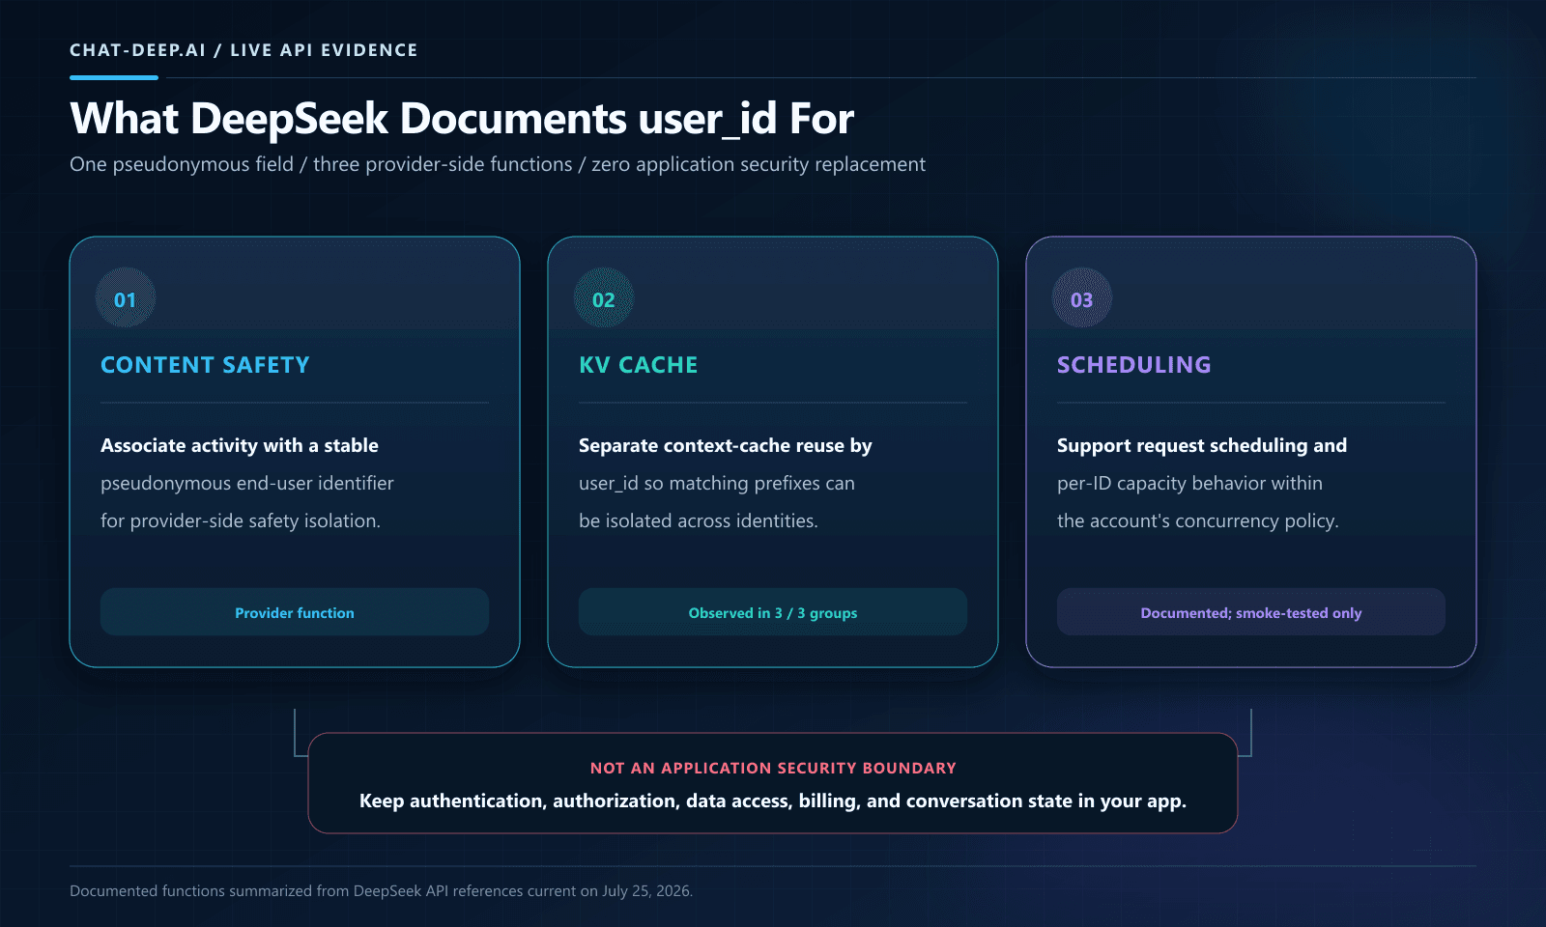This screenshot has height=927, width=1546.
Task: Click the Observed in 3 / 3 groups pill
Action: pos(773,612)
